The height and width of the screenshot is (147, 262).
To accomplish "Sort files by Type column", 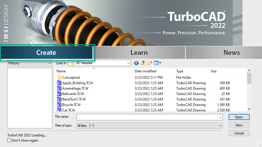I will (x=191, y=71).
